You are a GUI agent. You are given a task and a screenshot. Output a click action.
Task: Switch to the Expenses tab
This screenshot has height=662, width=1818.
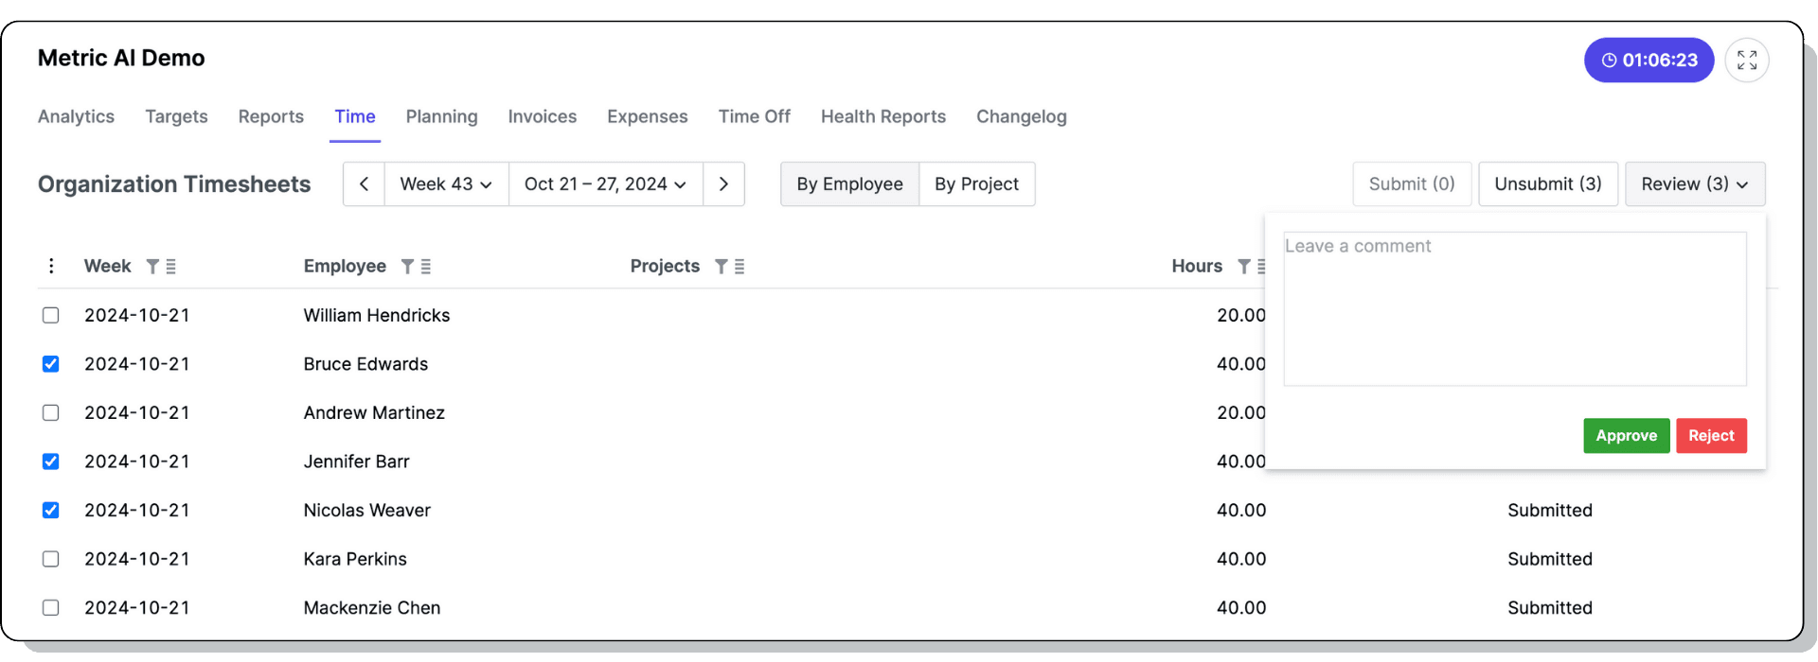[648, 116]
